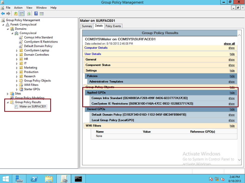245x183 pixels.
Task: Select the IT OU in the tree
Action: [25, 63]
